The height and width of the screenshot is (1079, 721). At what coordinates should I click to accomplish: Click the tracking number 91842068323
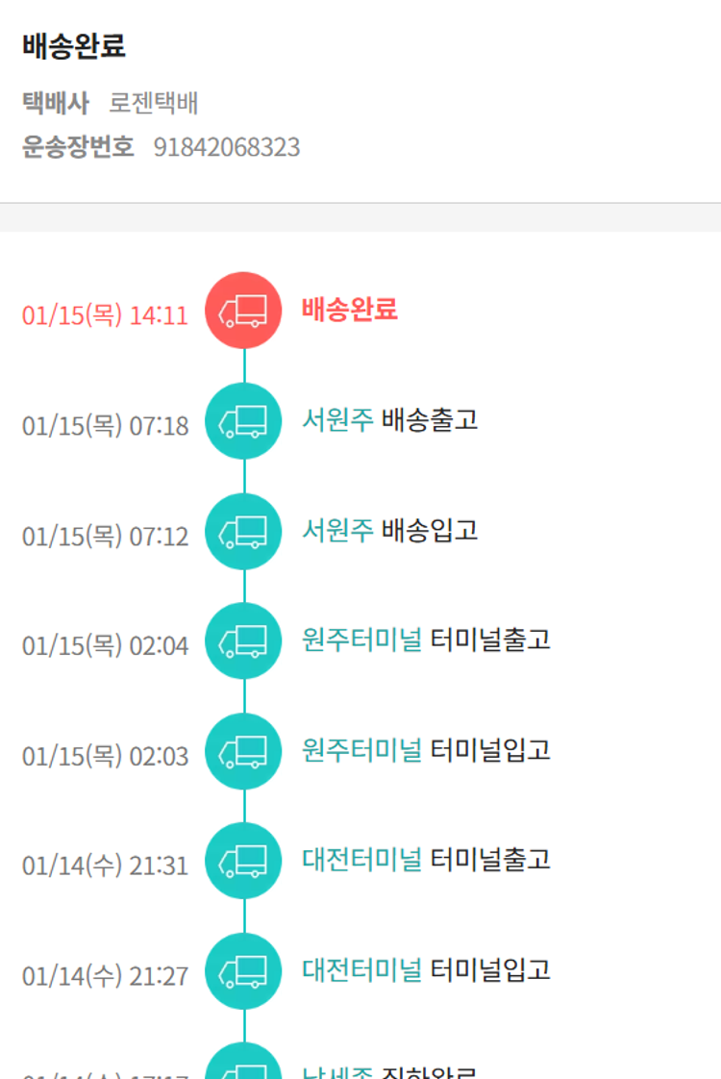click(x=227, y=147)
